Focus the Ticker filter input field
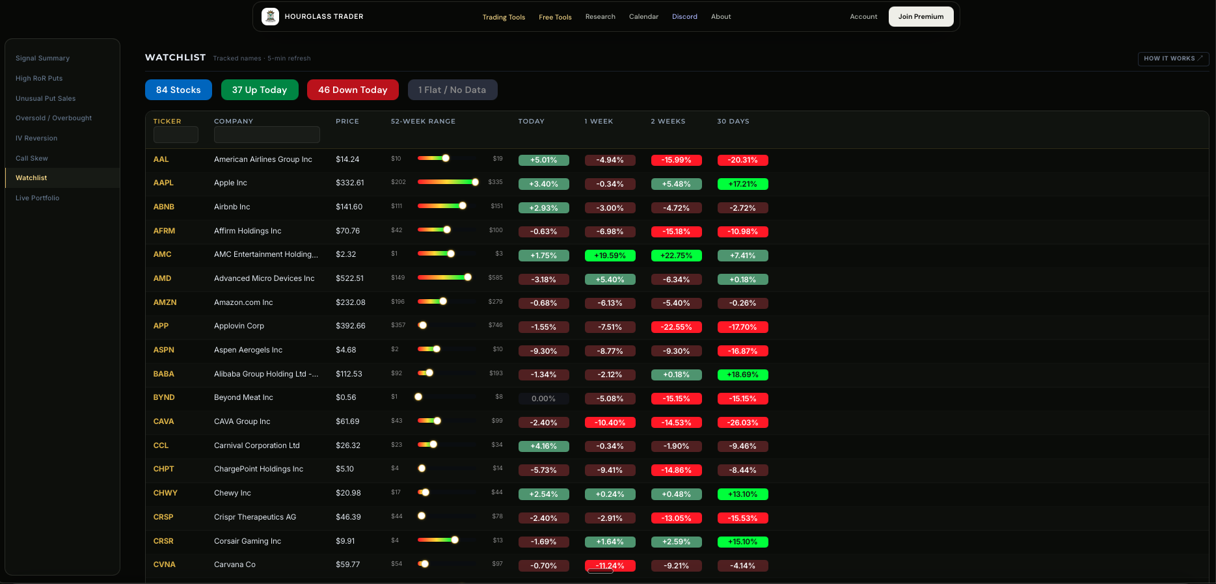The height and width of the screenshot is (584, 1216). tap(176, 135)
